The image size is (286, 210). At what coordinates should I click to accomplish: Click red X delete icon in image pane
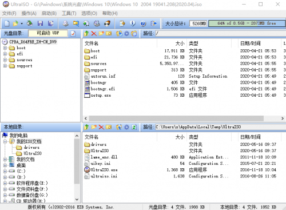(94, 34)
